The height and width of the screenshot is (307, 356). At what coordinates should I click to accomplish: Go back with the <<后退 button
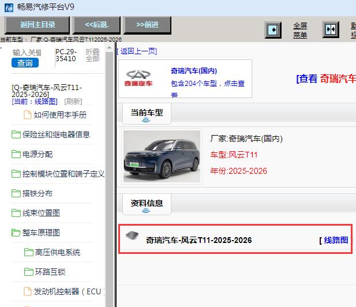pyautogui.click(x=96, y=24)
